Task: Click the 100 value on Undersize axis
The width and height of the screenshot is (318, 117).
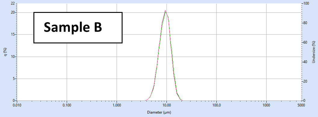Action: 306,4
